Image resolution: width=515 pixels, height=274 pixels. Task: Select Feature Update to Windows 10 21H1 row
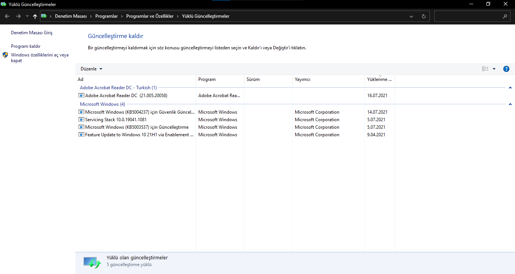139,135
